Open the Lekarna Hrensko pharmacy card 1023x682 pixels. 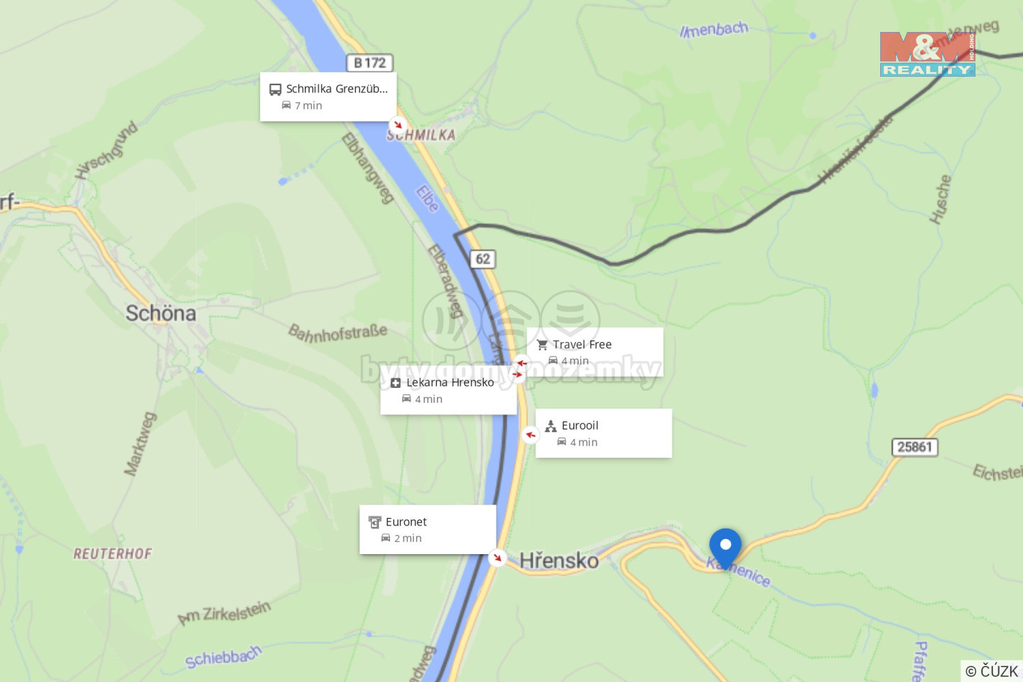coord(448,390)
